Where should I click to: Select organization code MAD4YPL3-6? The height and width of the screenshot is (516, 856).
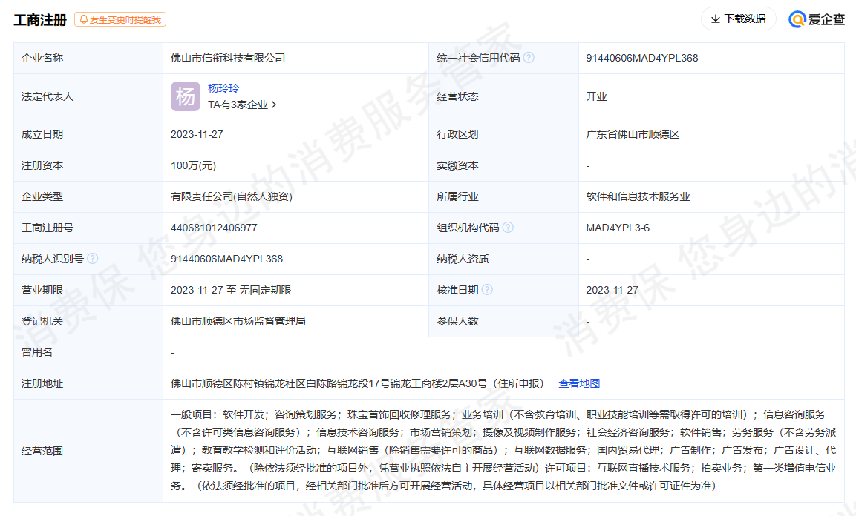[618, 228]
